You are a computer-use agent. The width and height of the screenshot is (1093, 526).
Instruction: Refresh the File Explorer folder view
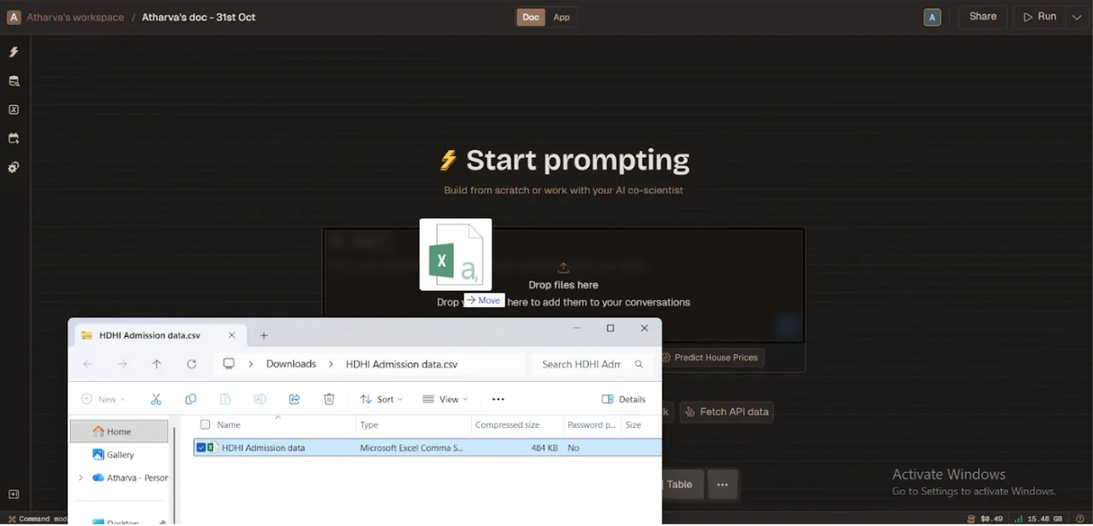pos(191,364)
